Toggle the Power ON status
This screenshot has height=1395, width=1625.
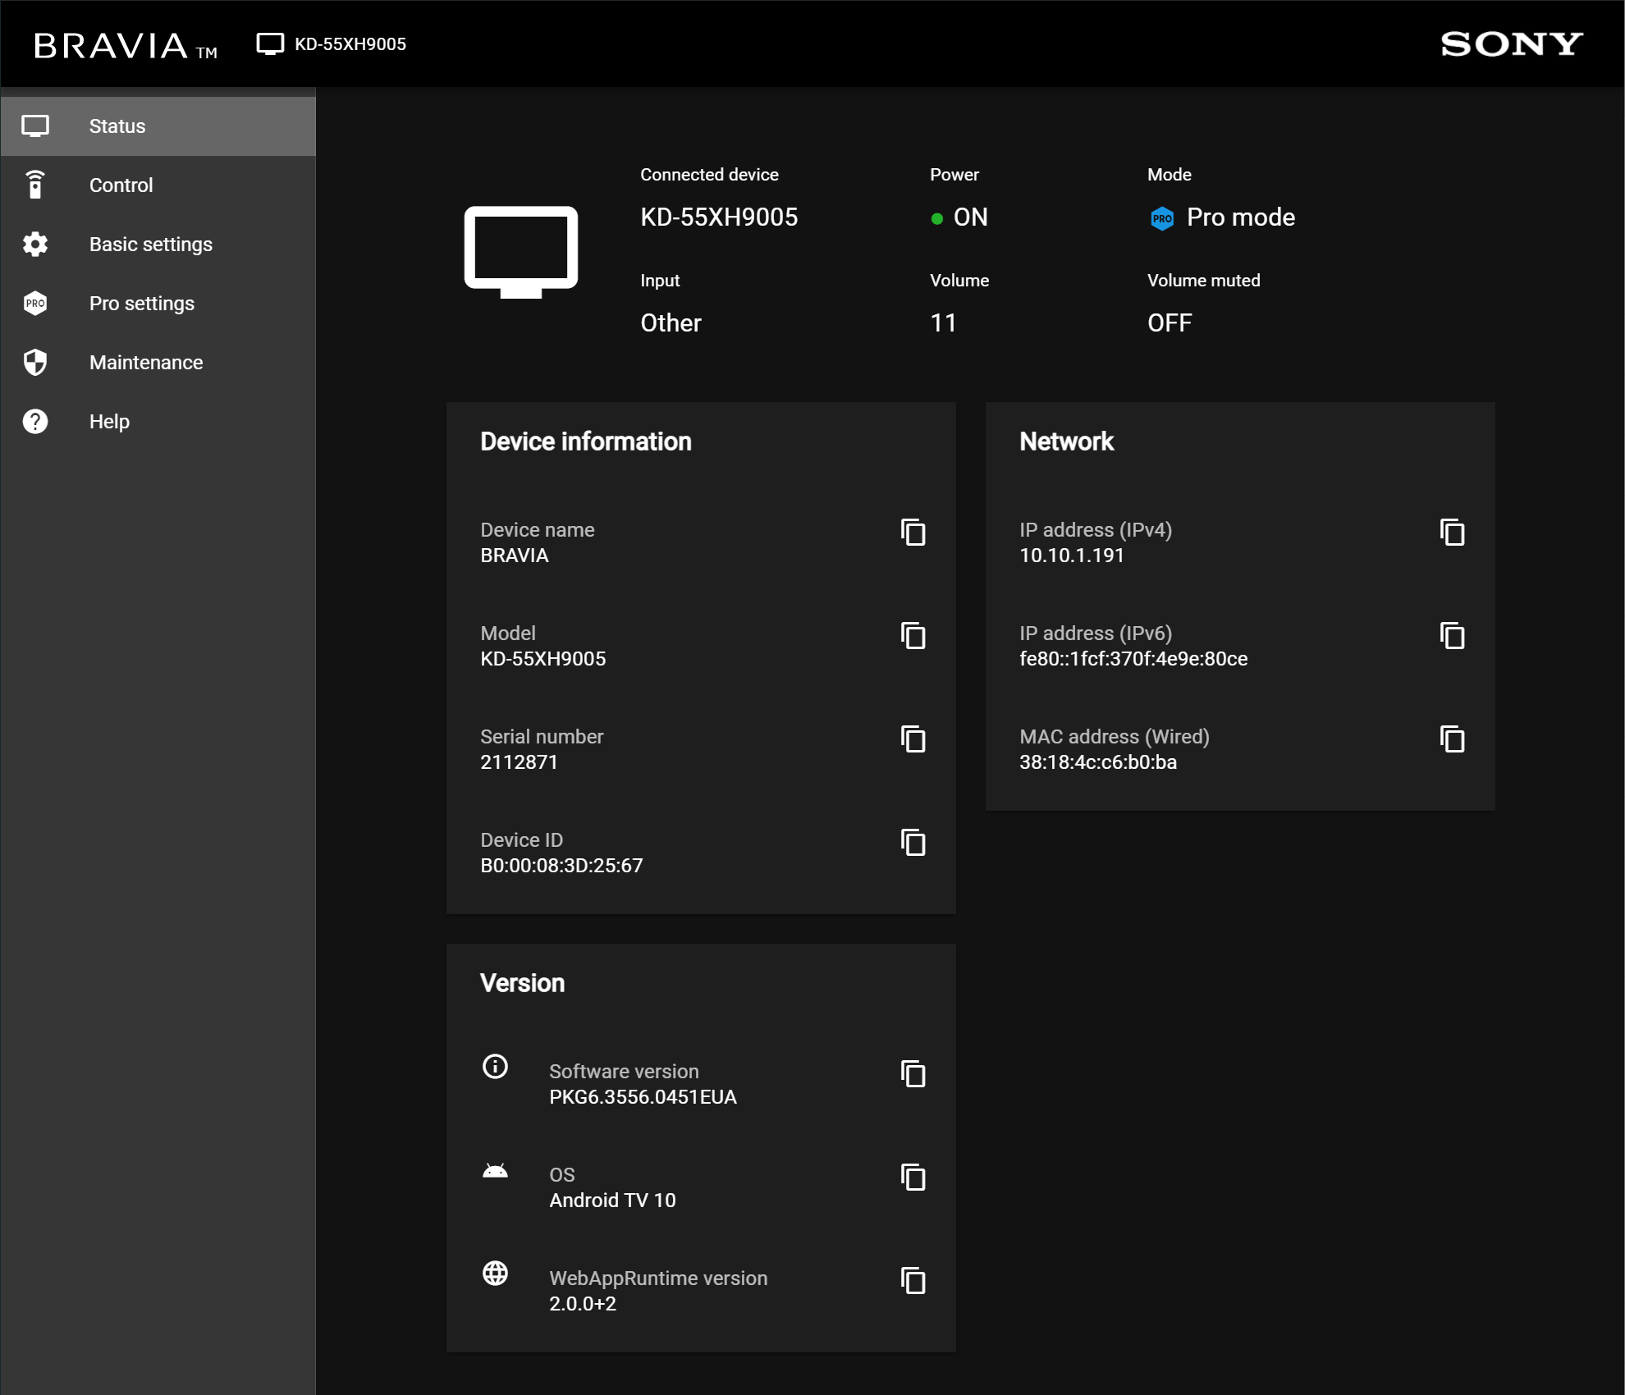pos(968,218)
